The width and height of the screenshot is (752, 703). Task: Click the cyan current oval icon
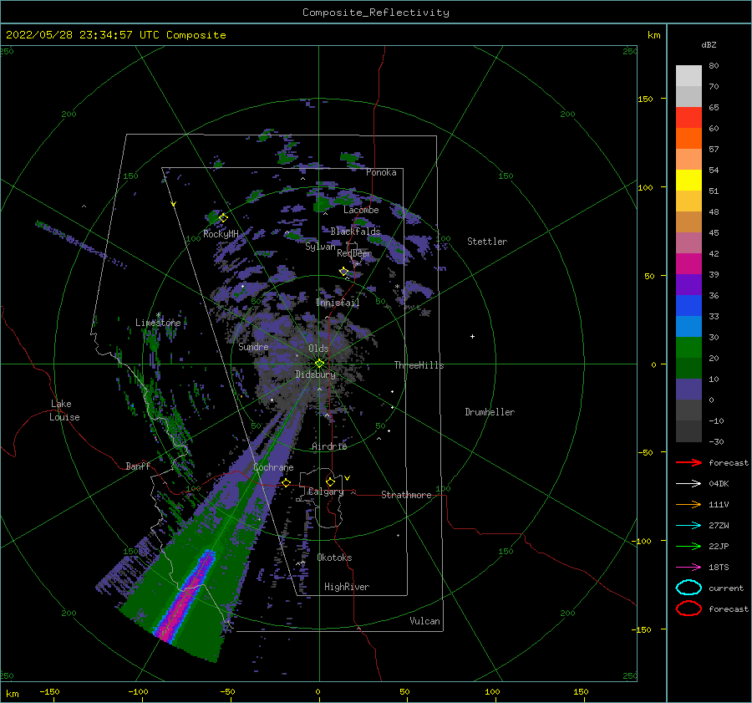coord(688,588)
